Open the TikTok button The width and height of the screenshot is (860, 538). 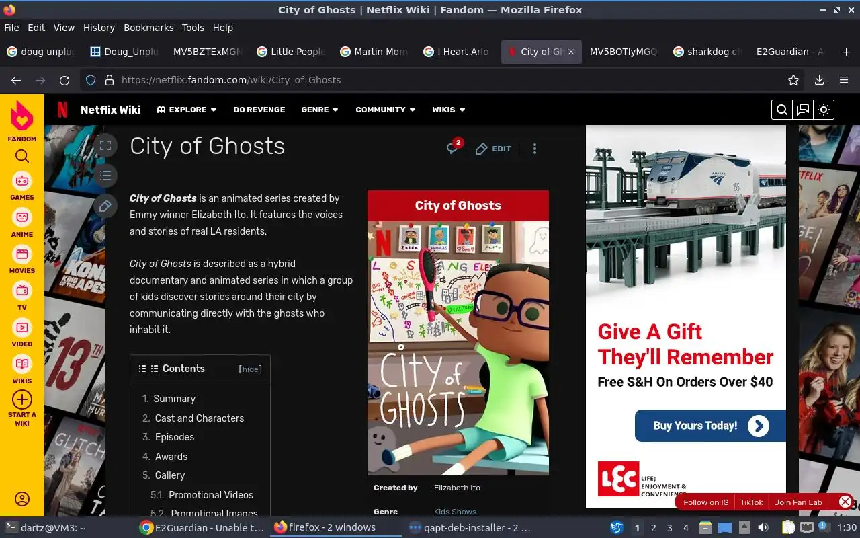click(751, 502)
